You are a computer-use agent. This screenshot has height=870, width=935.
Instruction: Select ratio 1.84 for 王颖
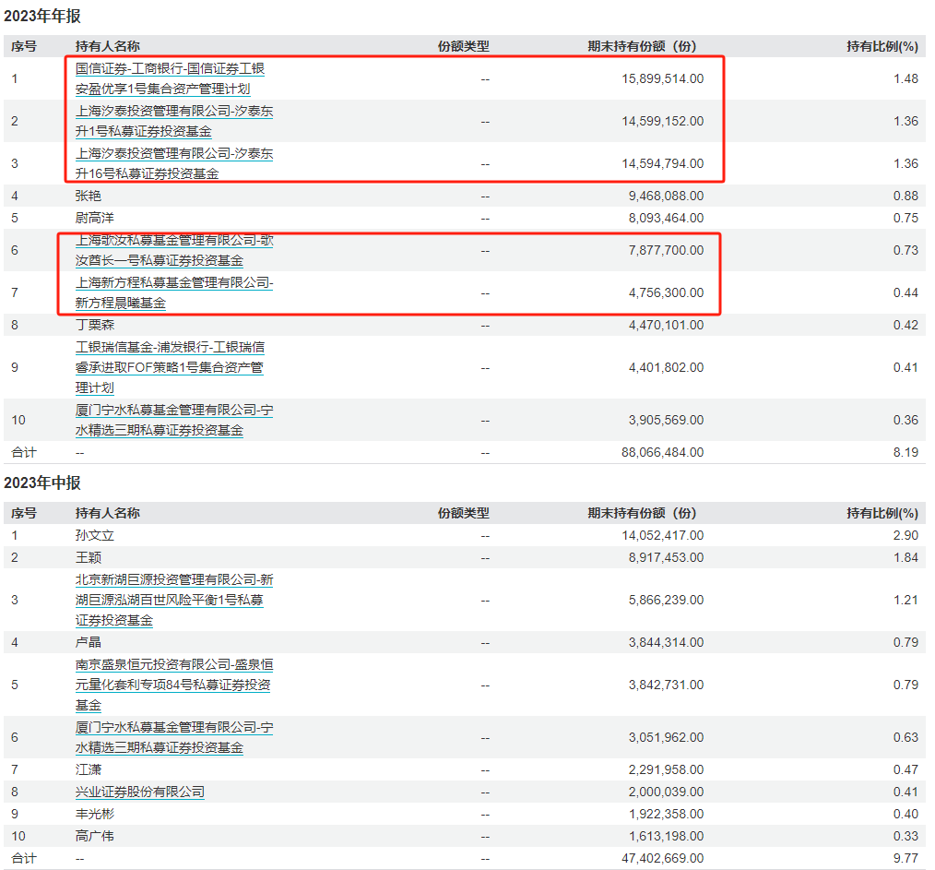click(x=905, y=557)
